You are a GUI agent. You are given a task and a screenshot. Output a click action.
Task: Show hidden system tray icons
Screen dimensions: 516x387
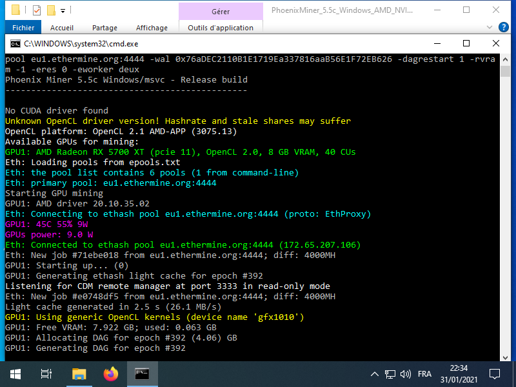tap(374, 374)
